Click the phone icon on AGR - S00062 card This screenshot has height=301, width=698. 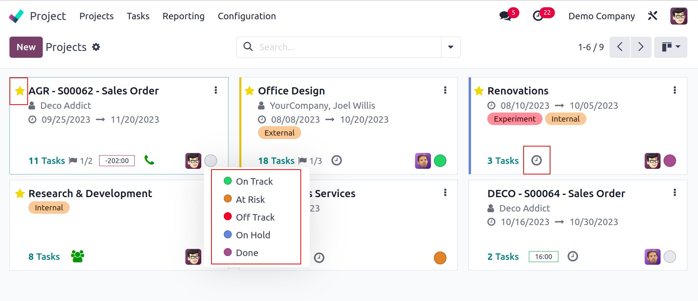click(x=149, y=160)
